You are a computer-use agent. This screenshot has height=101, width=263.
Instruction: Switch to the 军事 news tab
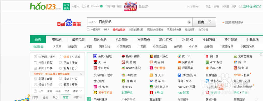point(66,98)
